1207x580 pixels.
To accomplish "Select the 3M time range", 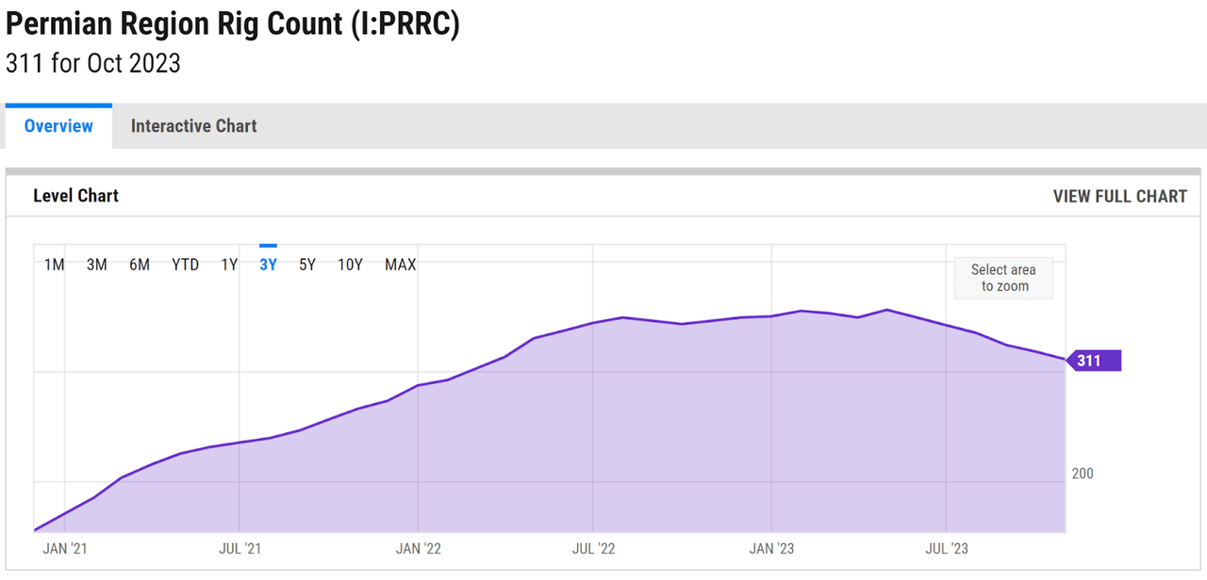I will tap(95, 265).
